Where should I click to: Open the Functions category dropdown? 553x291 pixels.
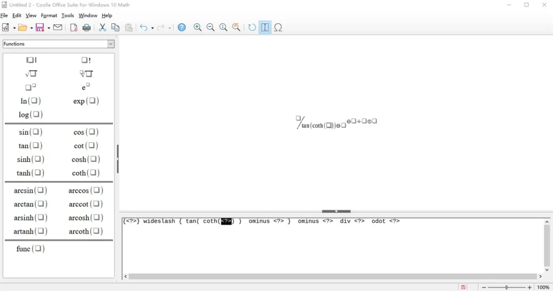(x=59, y=44)
